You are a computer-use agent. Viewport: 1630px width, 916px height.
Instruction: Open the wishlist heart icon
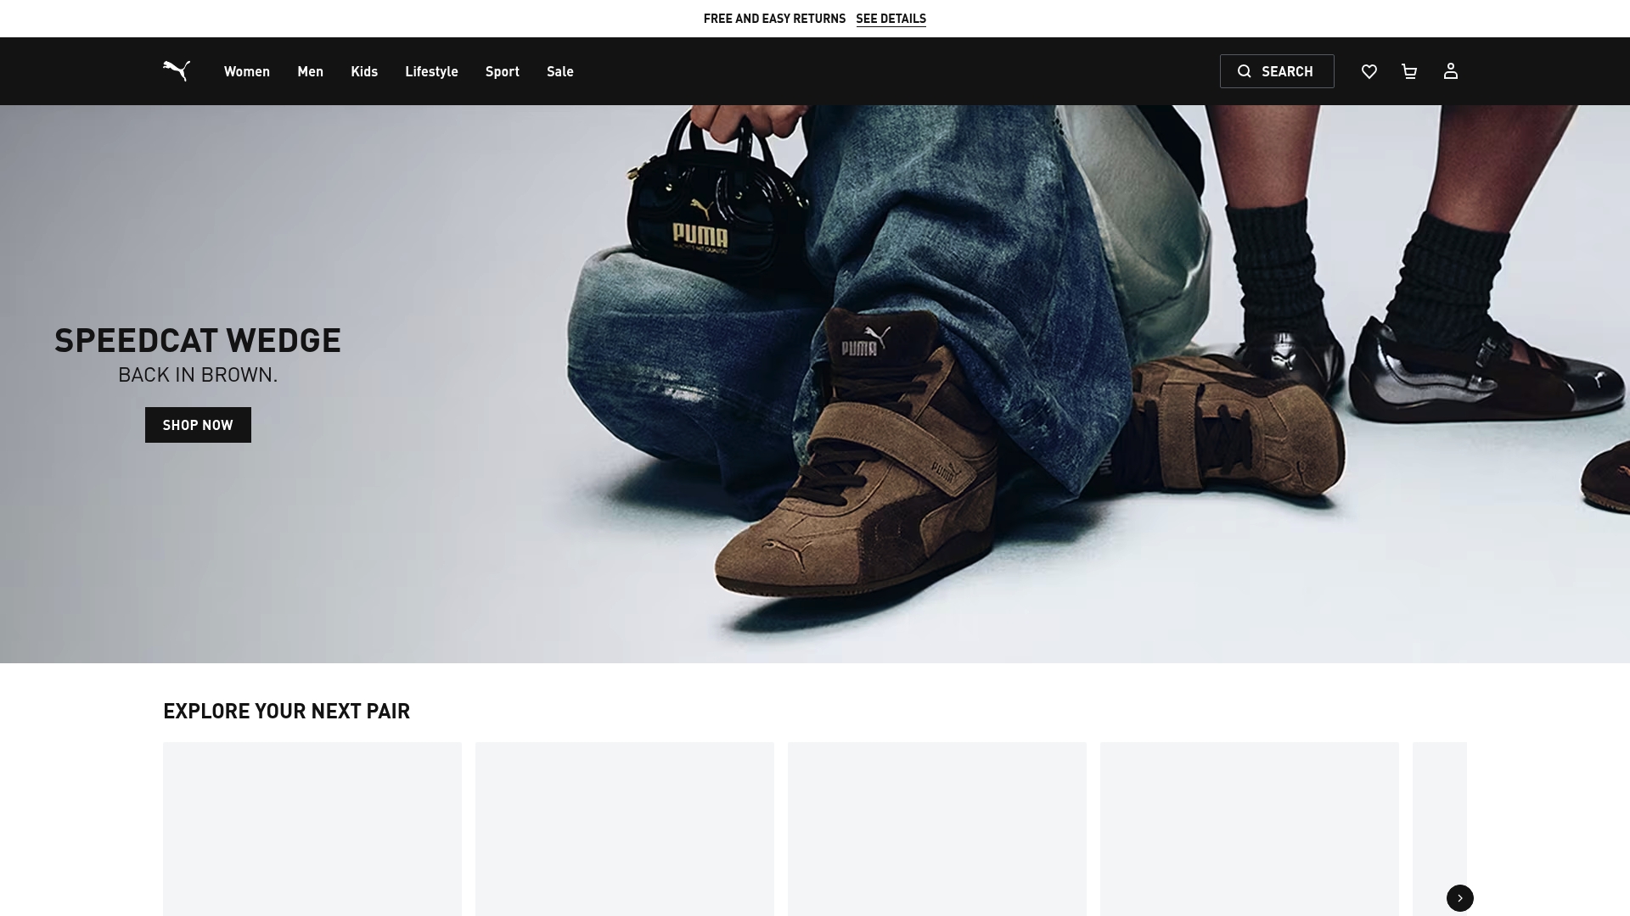pyautogui.click(x=1369, y=71)
